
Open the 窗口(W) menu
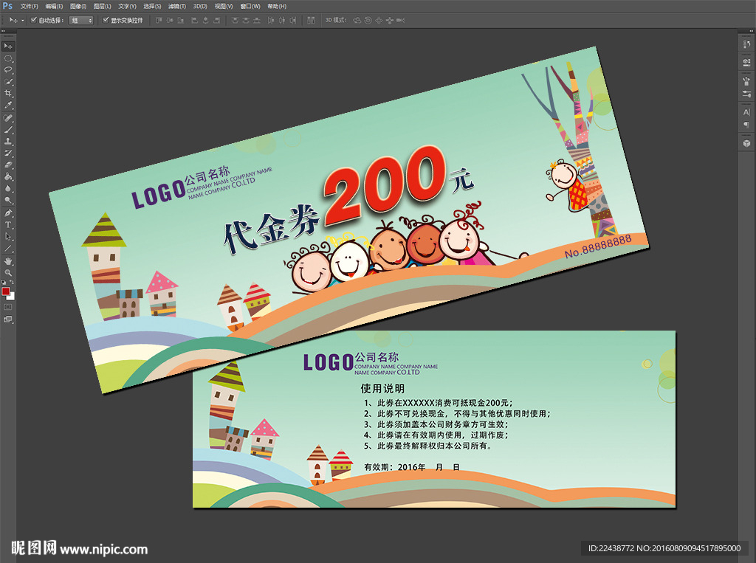[x=250, y=6]
